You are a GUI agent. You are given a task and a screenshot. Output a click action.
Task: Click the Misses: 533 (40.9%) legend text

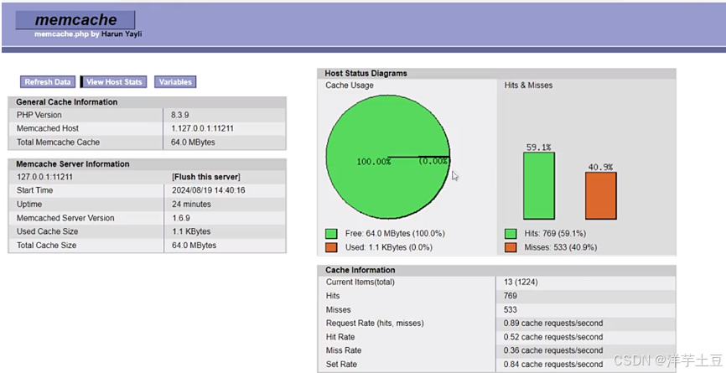(x=561, y=247)
